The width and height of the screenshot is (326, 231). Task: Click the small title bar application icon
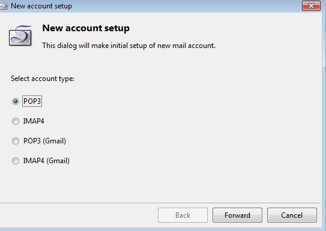3,5
